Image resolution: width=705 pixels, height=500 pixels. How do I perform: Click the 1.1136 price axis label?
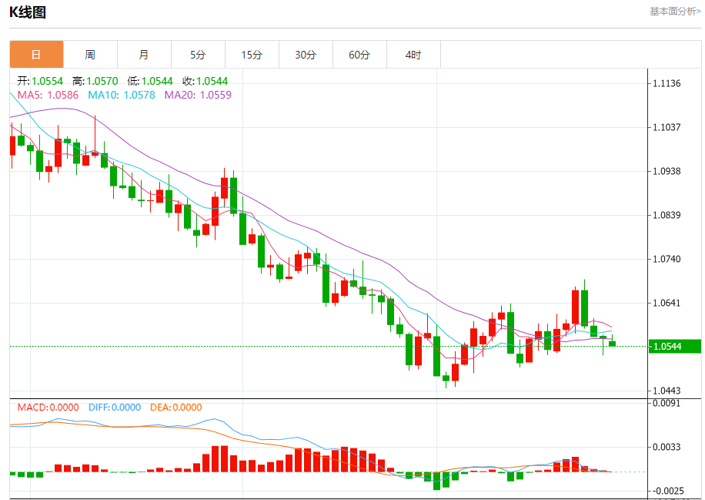667,83
